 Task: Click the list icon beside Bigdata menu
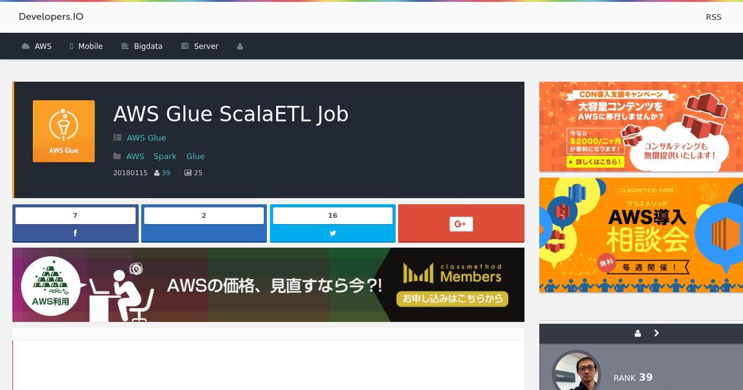[124, 46]
